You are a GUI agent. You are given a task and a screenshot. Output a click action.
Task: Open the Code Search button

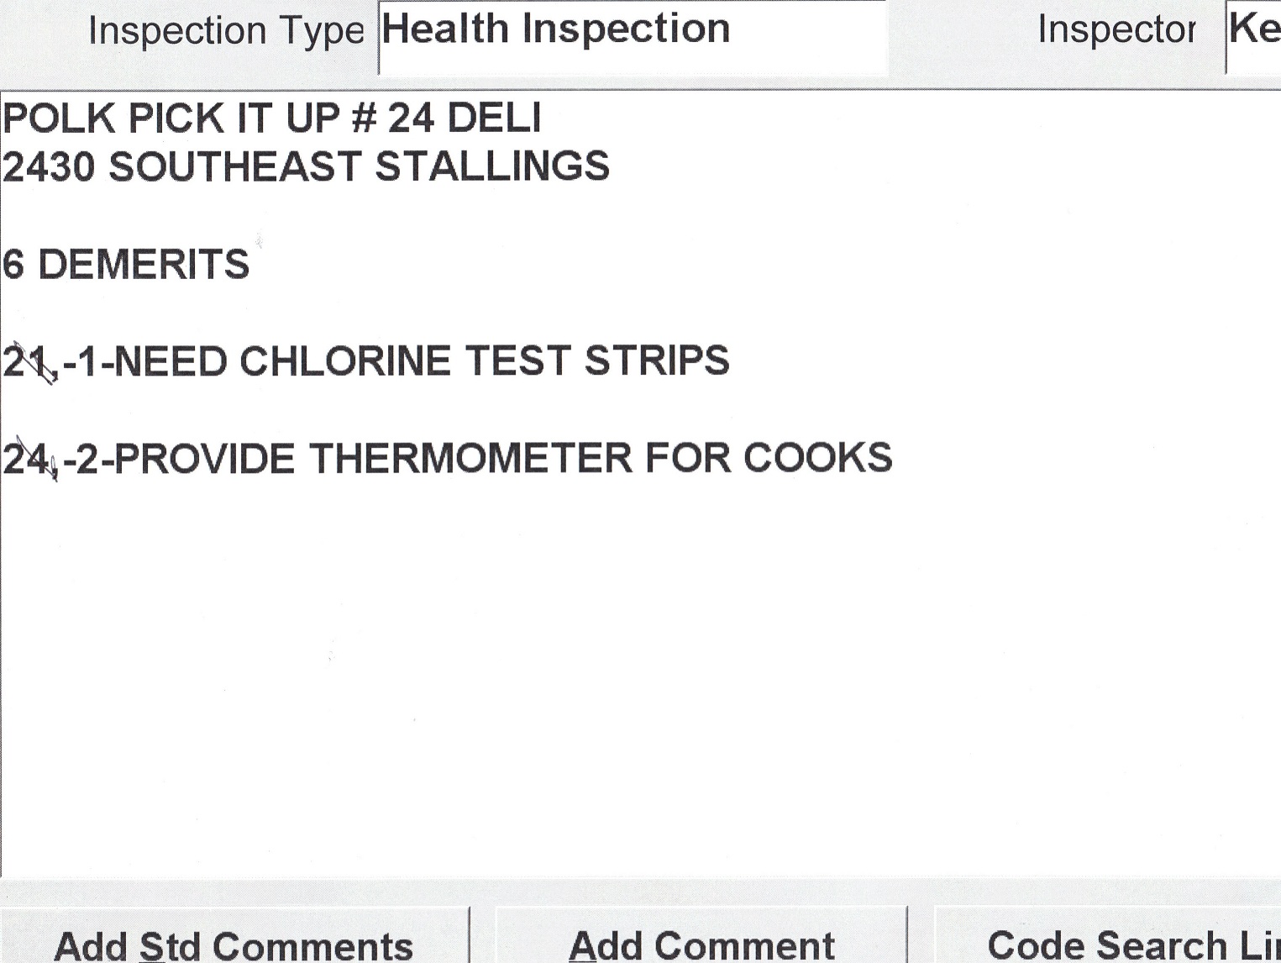click(1126, 944)
